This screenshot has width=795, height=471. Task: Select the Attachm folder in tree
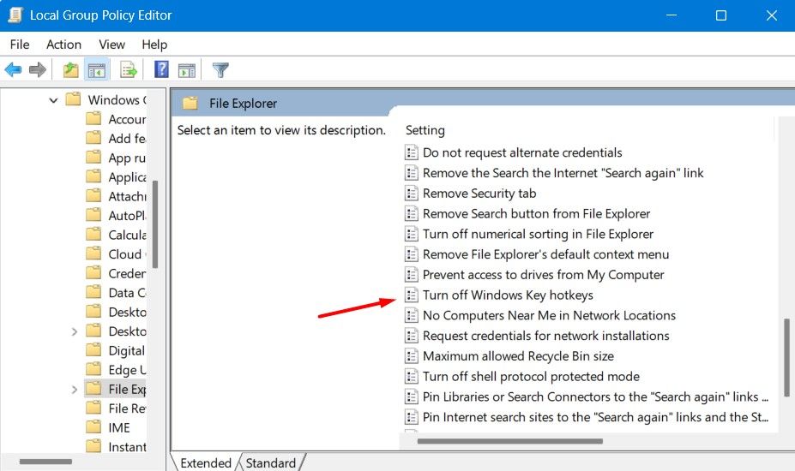(127, 196)
